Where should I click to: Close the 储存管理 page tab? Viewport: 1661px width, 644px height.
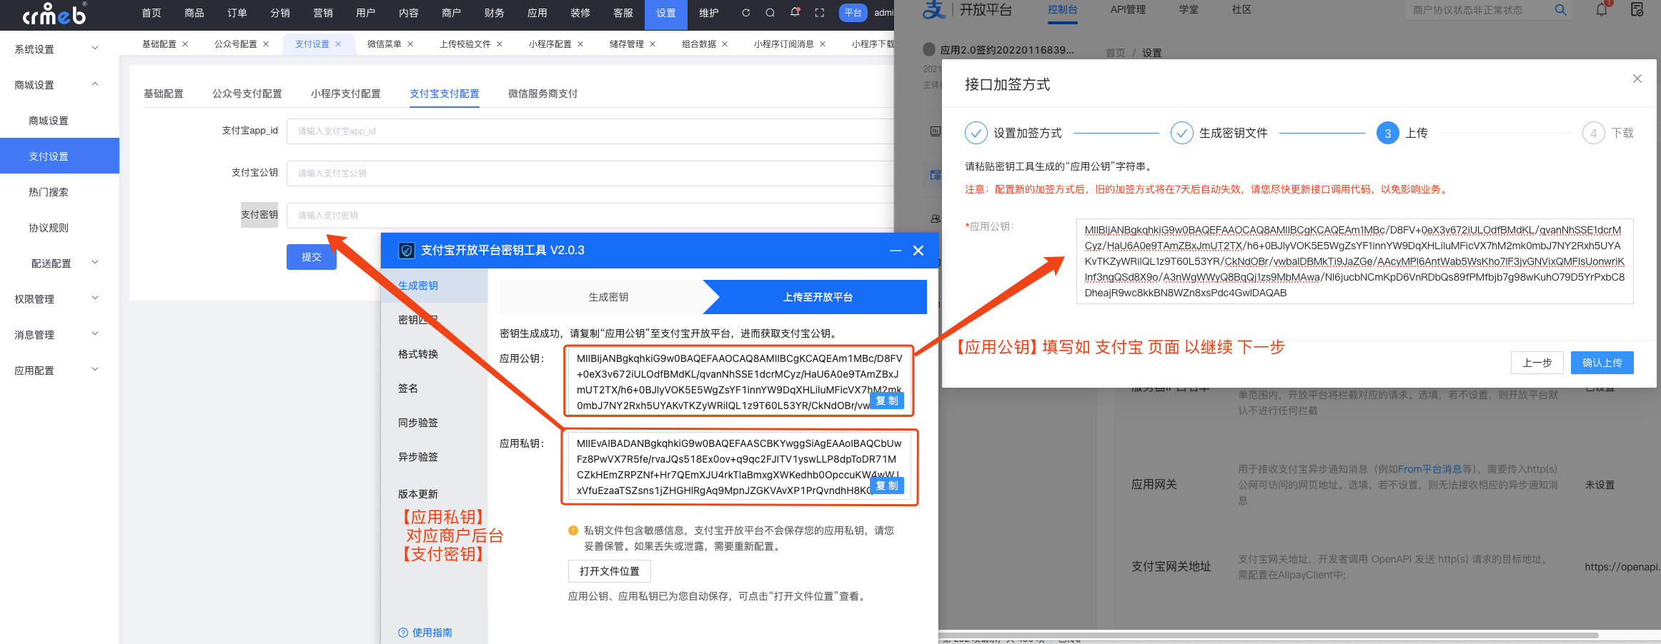pyautogui.click(x=653, y=44)
